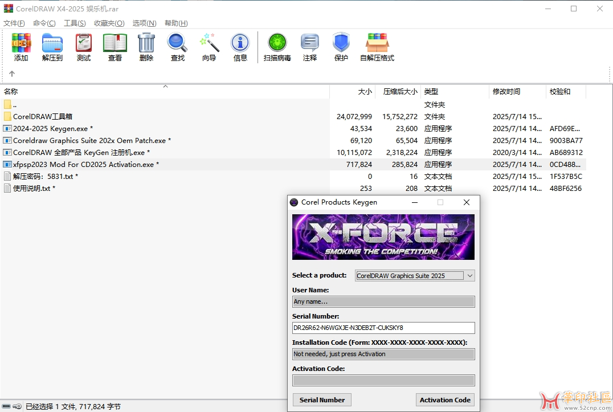Sort files by 大小 column header

click(353, 92)
